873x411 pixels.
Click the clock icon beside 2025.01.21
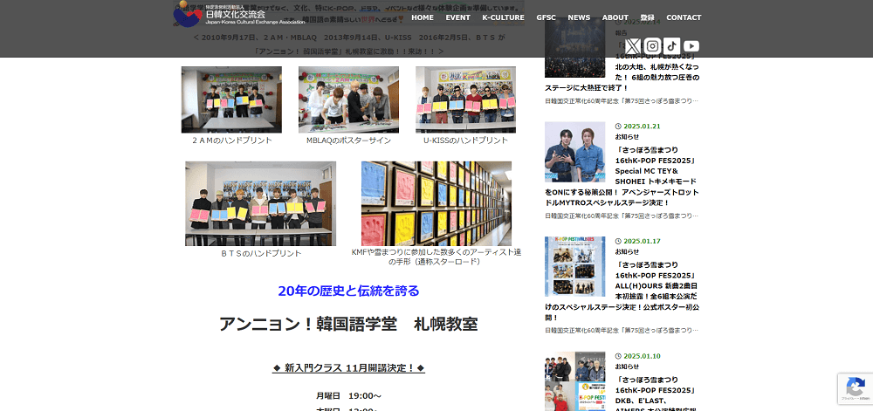coord(618,127)
